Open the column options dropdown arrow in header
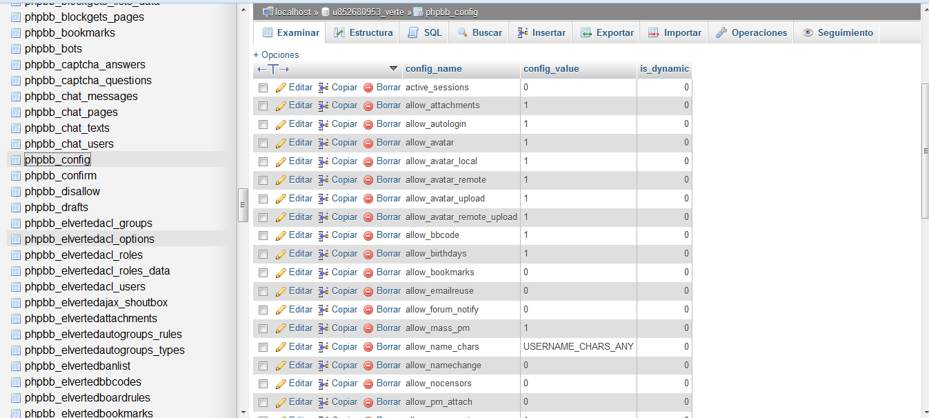Screen dimensions: 929x418 (393, 68)
